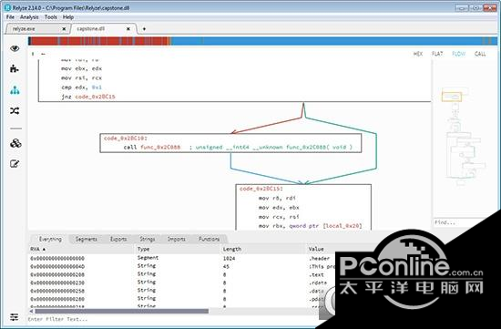501x329 pixels.
Task: Click the 'cmp edx, 0x1' instruction
Action: pyautogui.click(x=81, y=87)
